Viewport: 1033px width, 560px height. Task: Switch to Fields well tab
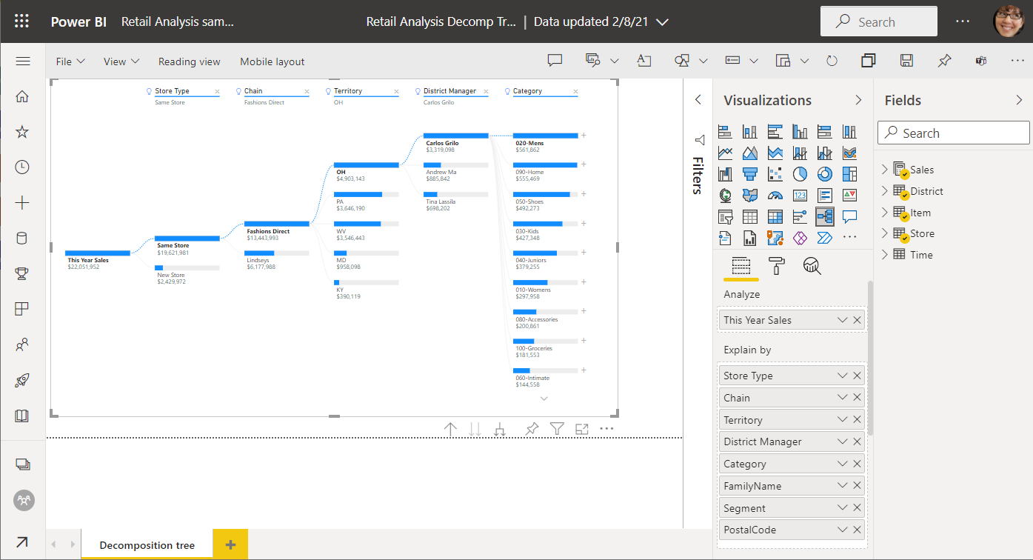pyautogui.click(x=741, y=265)
